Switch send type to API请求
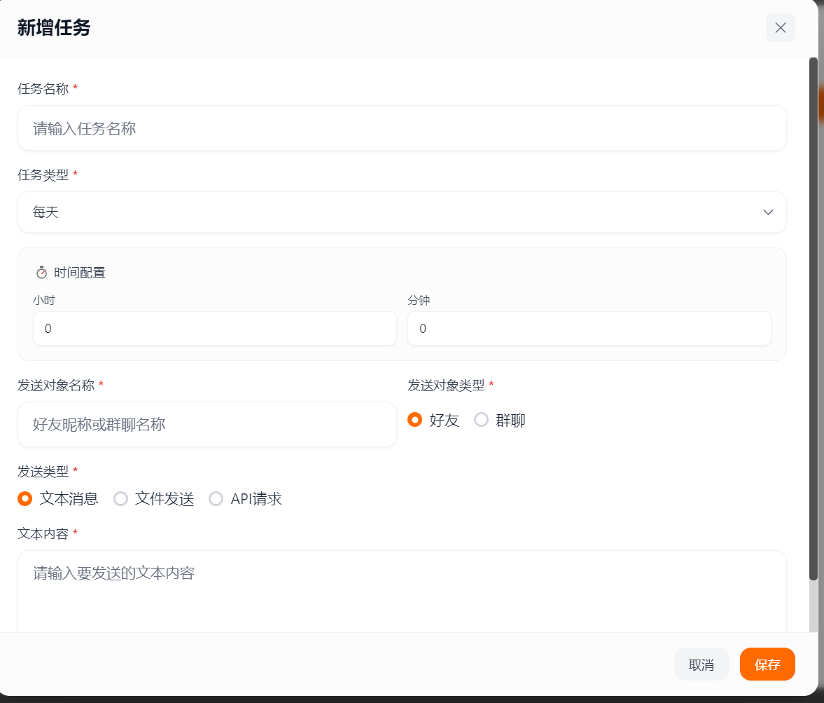Screen dimensions: 824x703 [216, 498]
